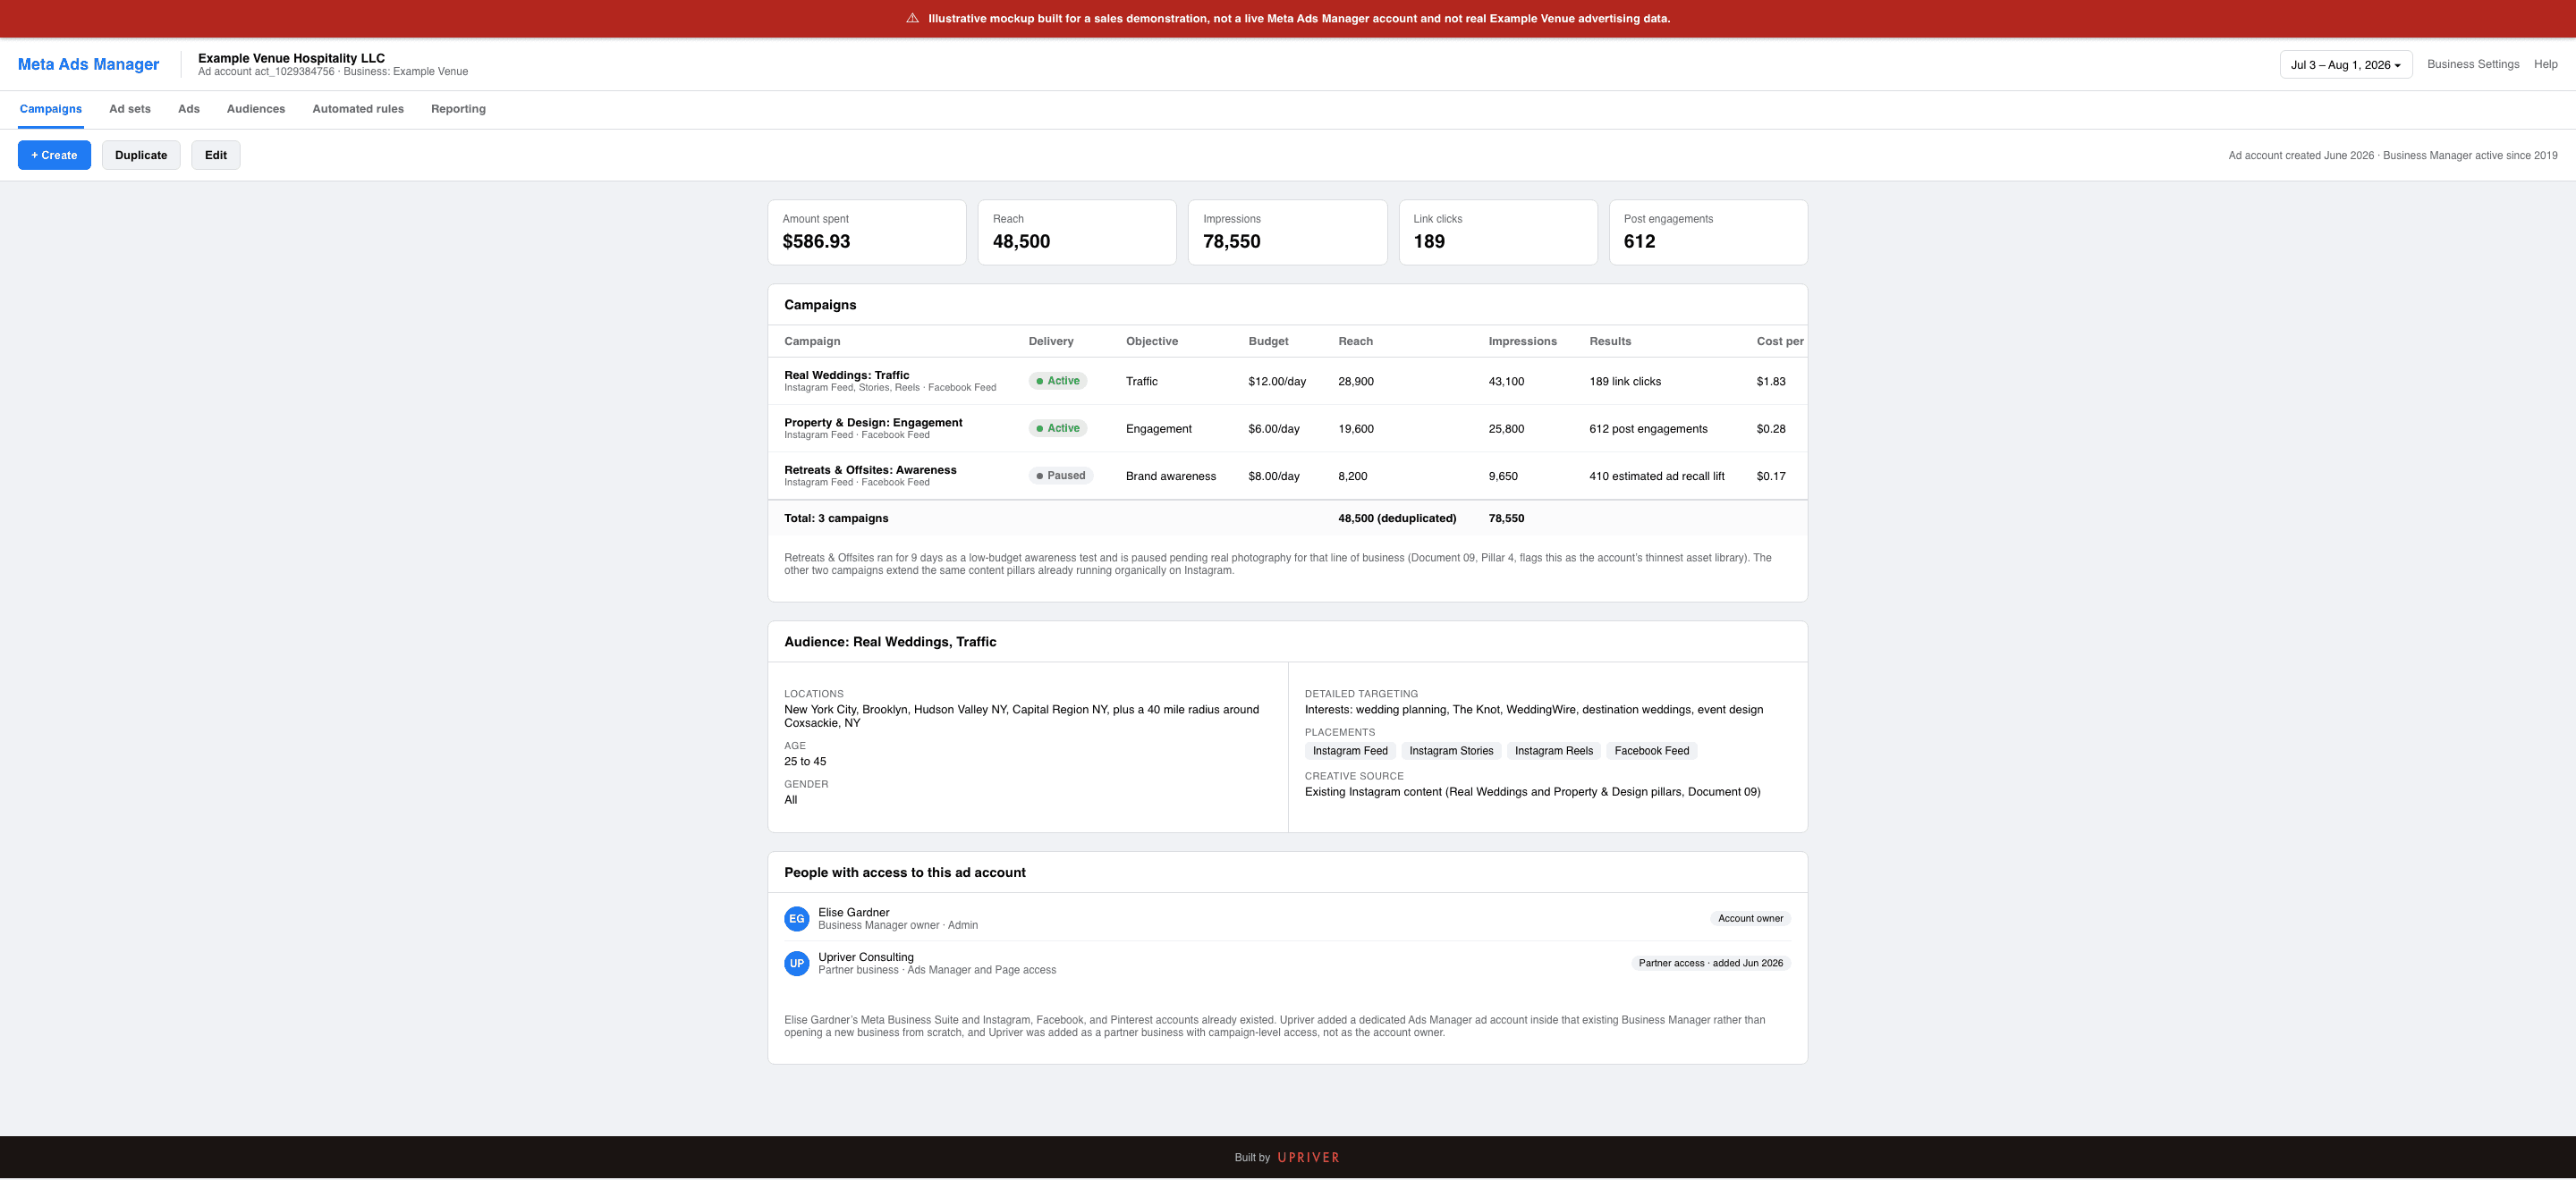Open the Retreats & Offsites: Awareness campaign

click(x=870, y=469)
